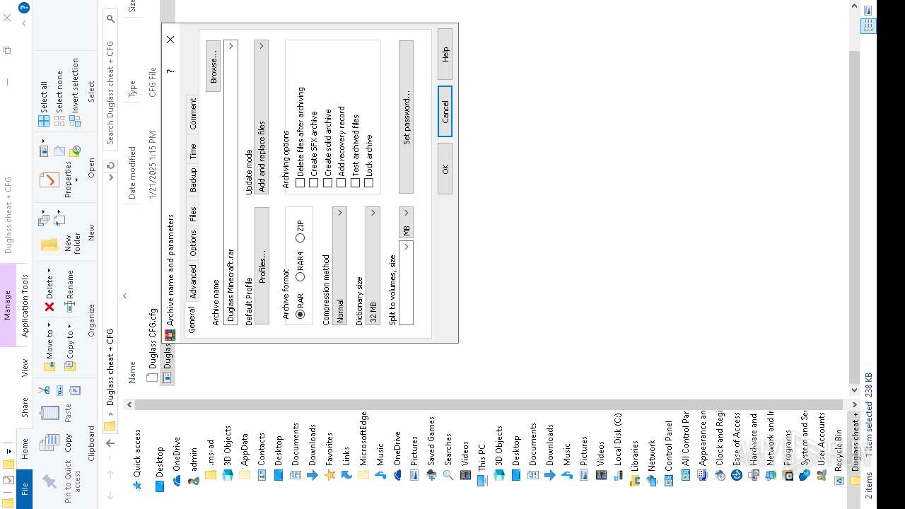This screenshot has height=509, width=905.
Task: Switch to large icons view in status bar
Action: (x=868, y=11)
